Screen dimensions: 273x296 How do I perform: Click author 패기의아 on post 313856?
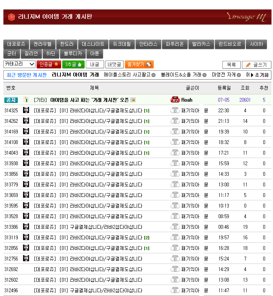point(190,174)
